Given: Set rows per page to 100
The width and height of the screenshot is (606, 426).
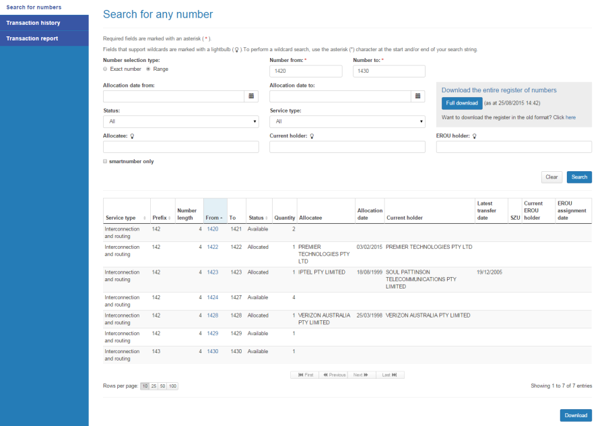Looking at the screenshot, I should pyautogui.click(x=172, y=386).
